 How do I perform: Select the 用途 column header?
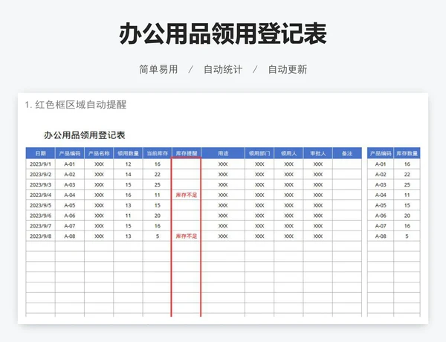point(223,153)
